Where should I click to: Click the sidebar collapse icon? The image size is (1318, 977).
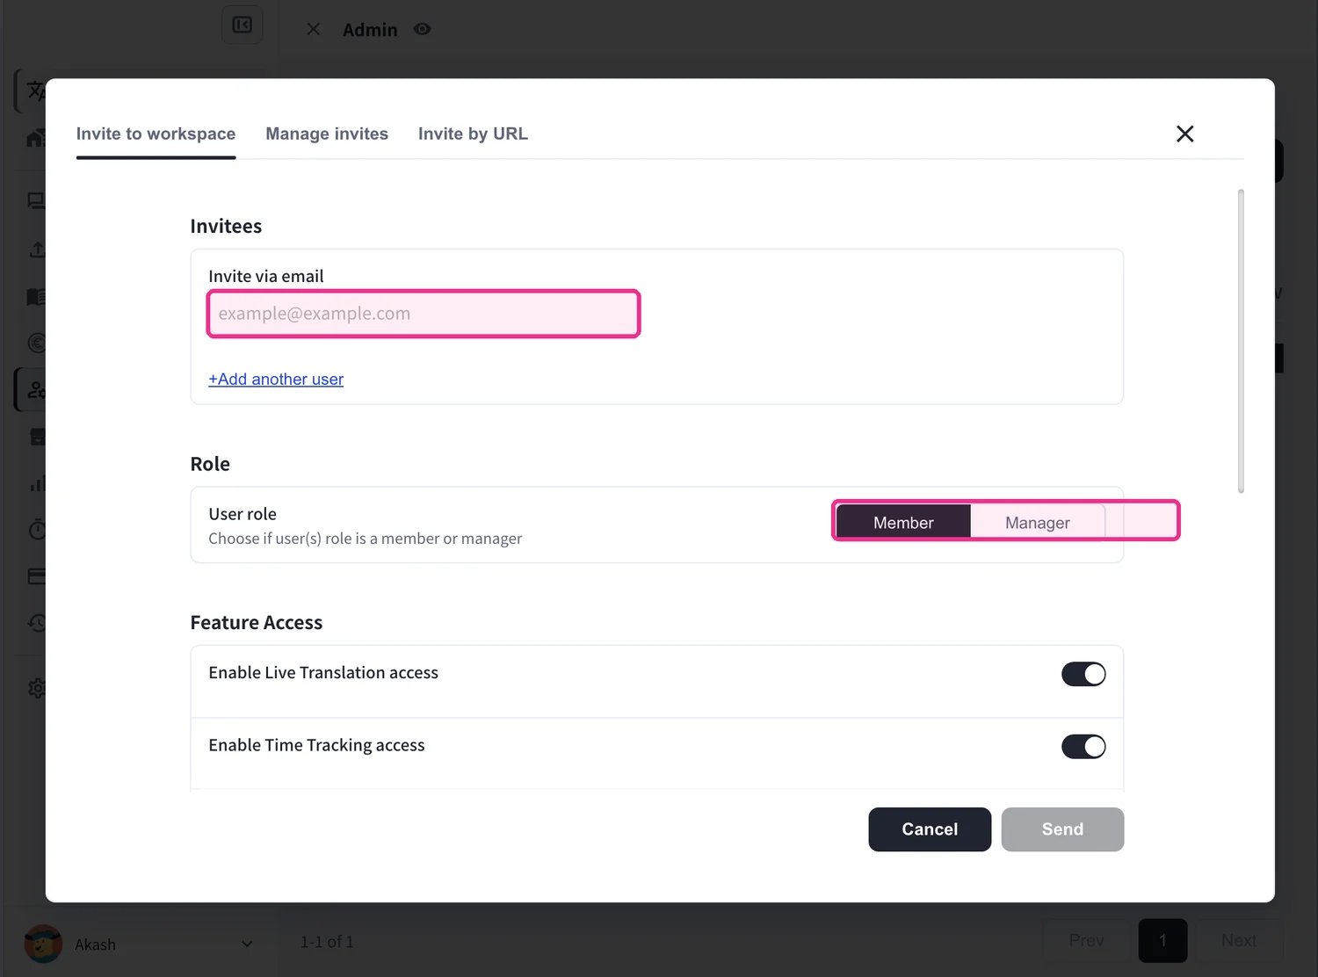point(242,25)
